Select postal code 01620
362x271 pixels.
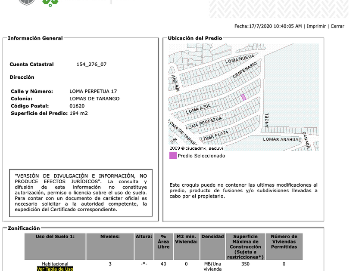coord(77,106)
